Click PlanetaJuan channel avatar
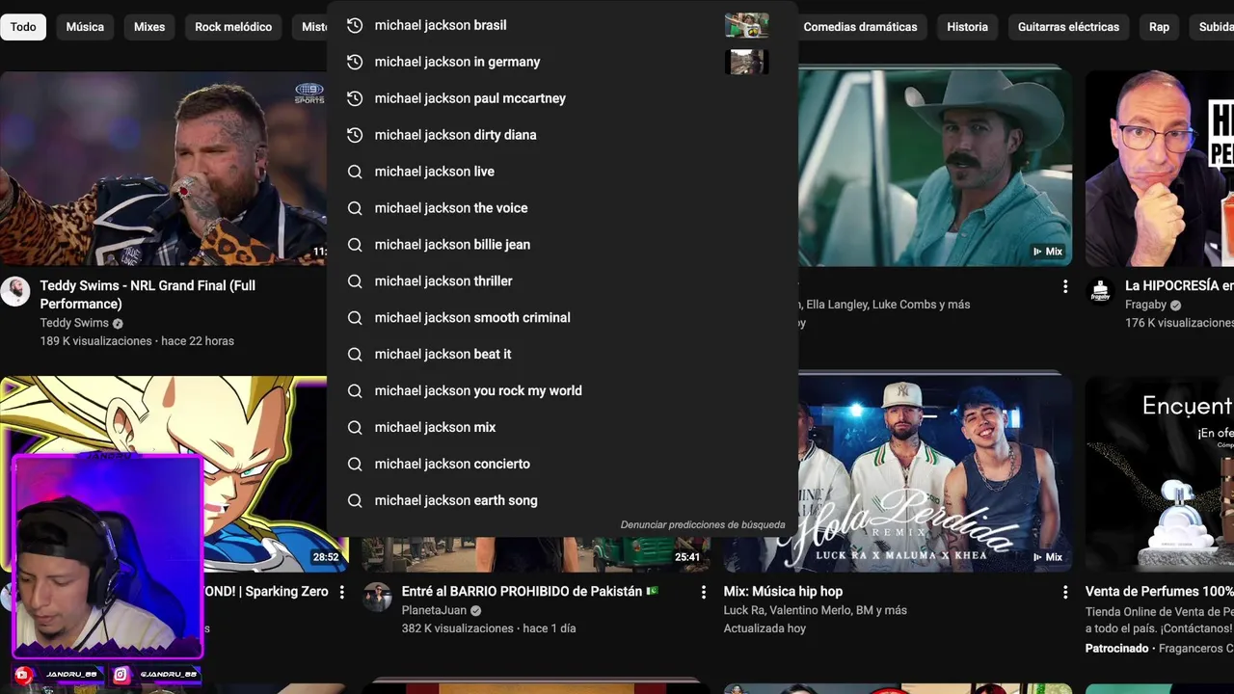Image resolution: width=1234 pixels, height=694 pixels. click(x=377, y=597)
